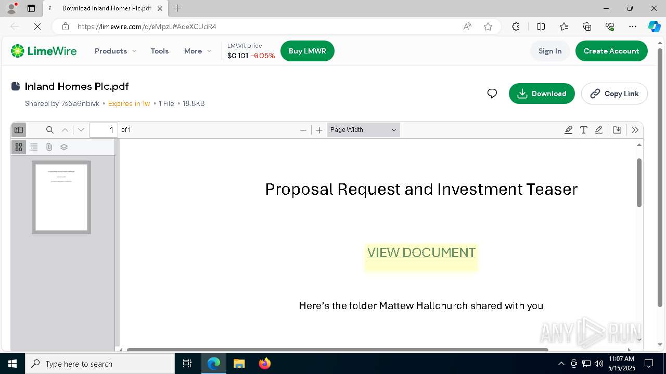This screenshot has width=666, height=374.
Task: Click the Buy LMWR button
Action: coord(308,51)
